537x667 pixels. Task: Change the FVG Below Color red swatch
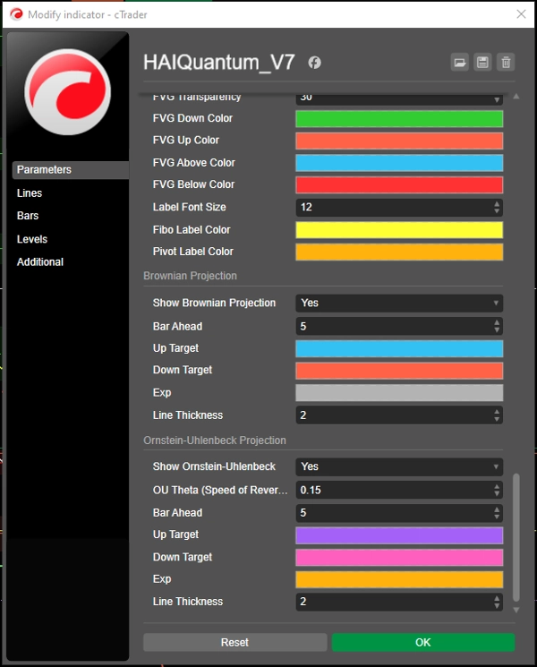click(x=399, y=185)
